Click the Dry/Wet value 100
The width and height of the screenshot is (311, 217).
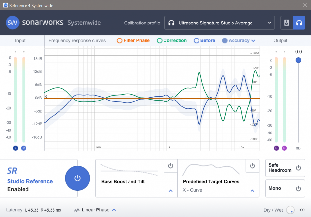(301, 210)
